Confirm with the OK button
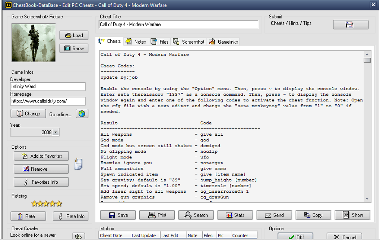The image size is (380, 240). (295, 237)
